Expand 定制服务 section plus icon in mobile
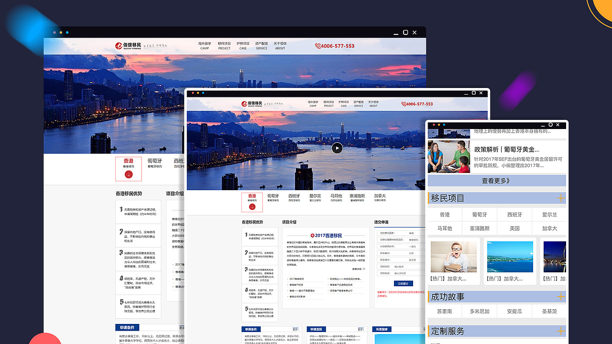The width and height of the screenshot is (612, 344). [x=560, y=331]
